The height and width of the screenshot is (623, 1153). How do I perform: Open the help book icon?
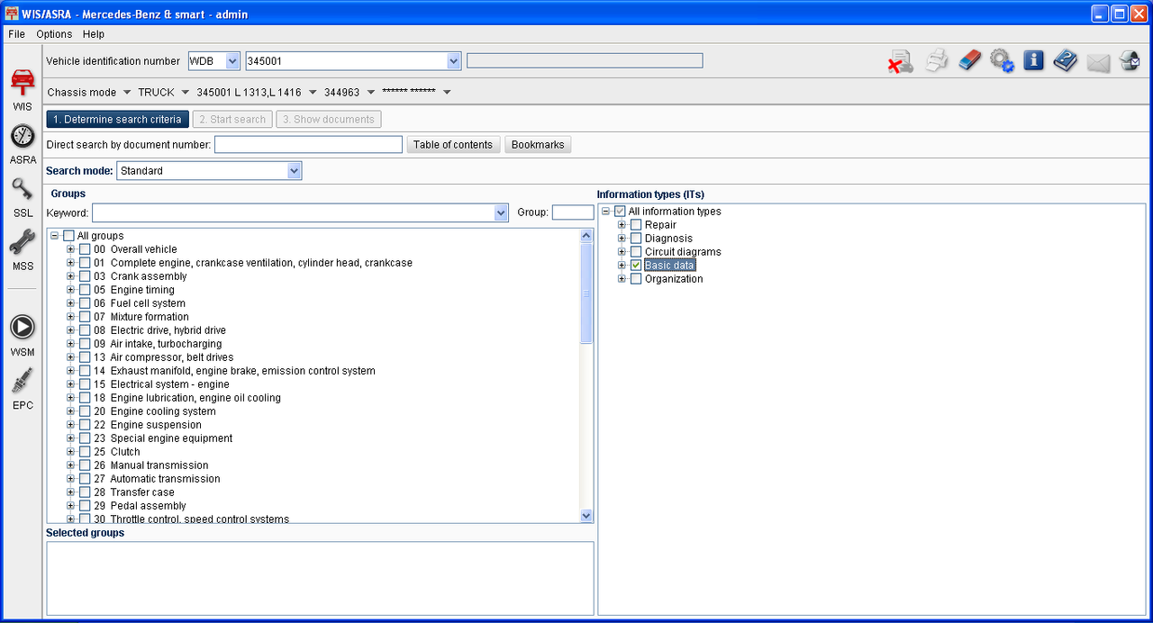(1066, 61)
